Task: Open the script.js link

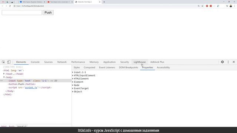Action: pyautogui.click(x=31, y=88)
